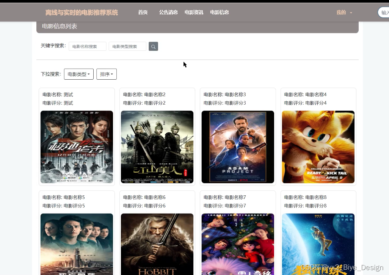The image size is (389, 275).
Task: Click text 电影评分: 电影评分3
Action: tap(225, 103)
